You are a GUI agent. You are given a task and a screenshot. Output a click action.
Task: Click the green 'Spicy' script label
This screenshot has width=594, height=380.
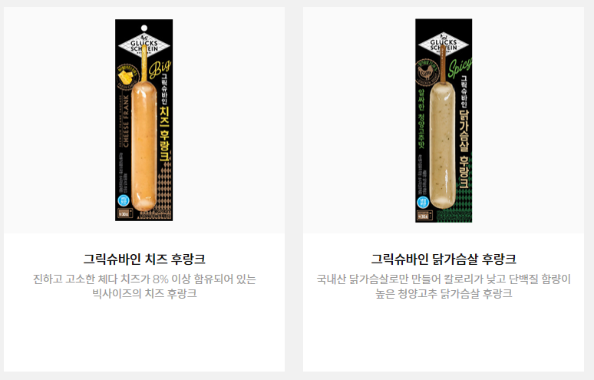[460, 68]
